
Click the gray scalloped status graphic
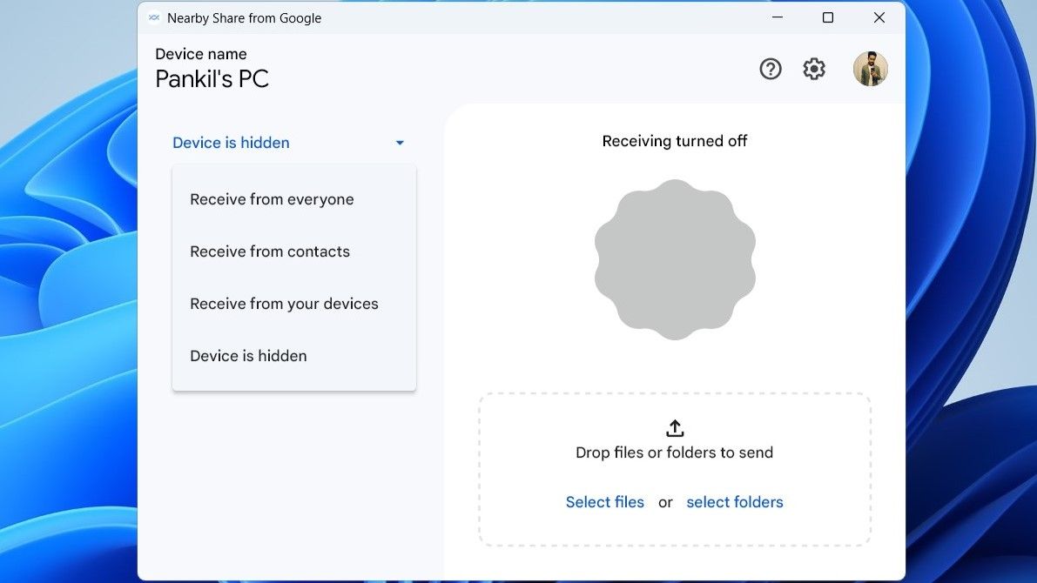675,258
